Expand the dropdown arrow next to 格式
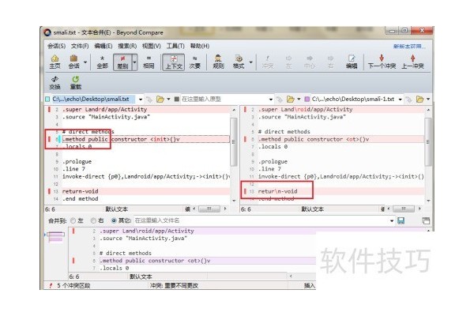Image resolution: width=474 pixels, height=316 pixels. (x=250, y=62)
